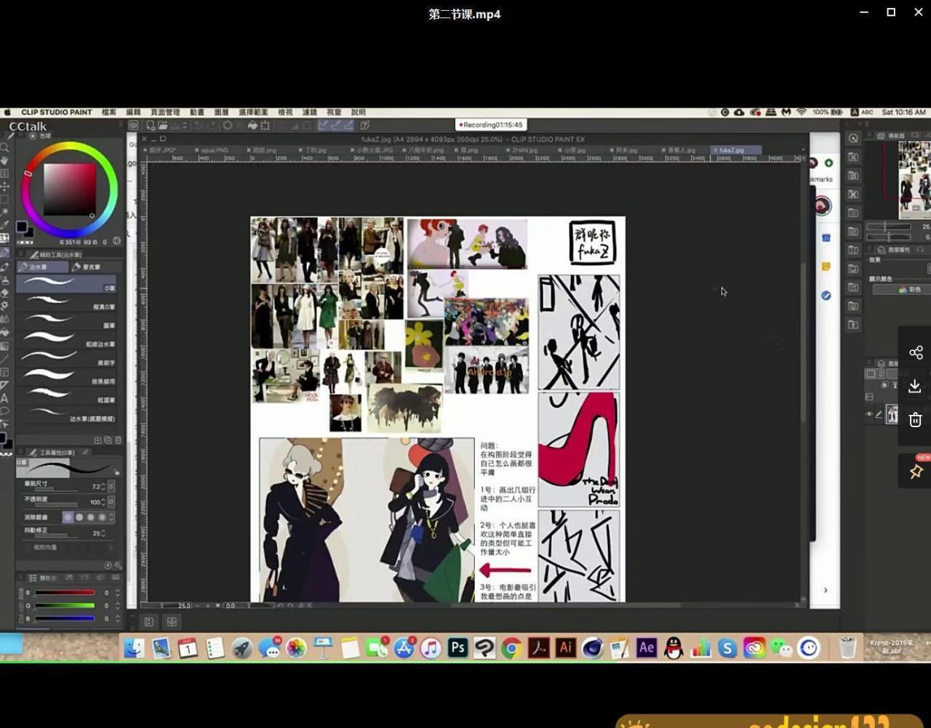The height and width of the screenshot is (728, 931).
Task: Click the video player trash icon
Action: coord(916,420)
